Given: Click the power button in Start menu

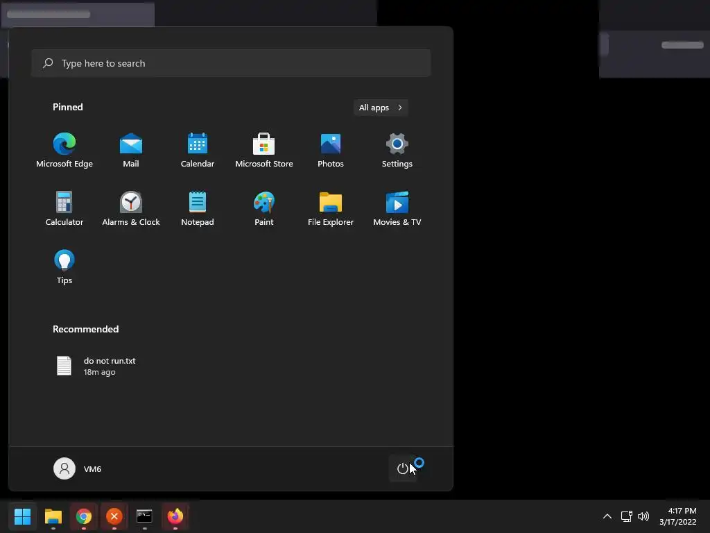Looking at the screenshot, I should 403,468.
